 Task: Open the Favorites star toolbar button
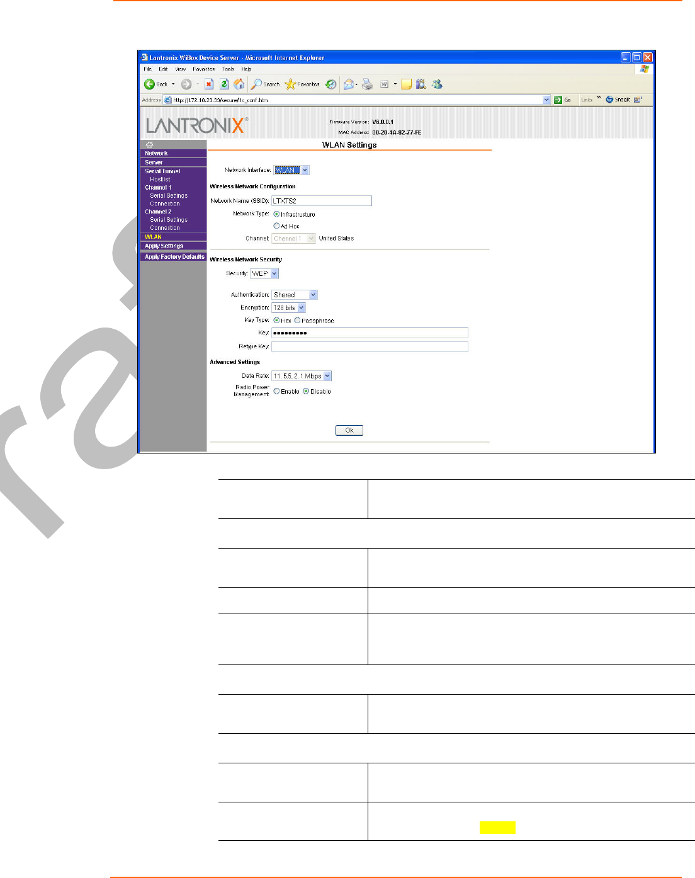click(x=302, y=84)
